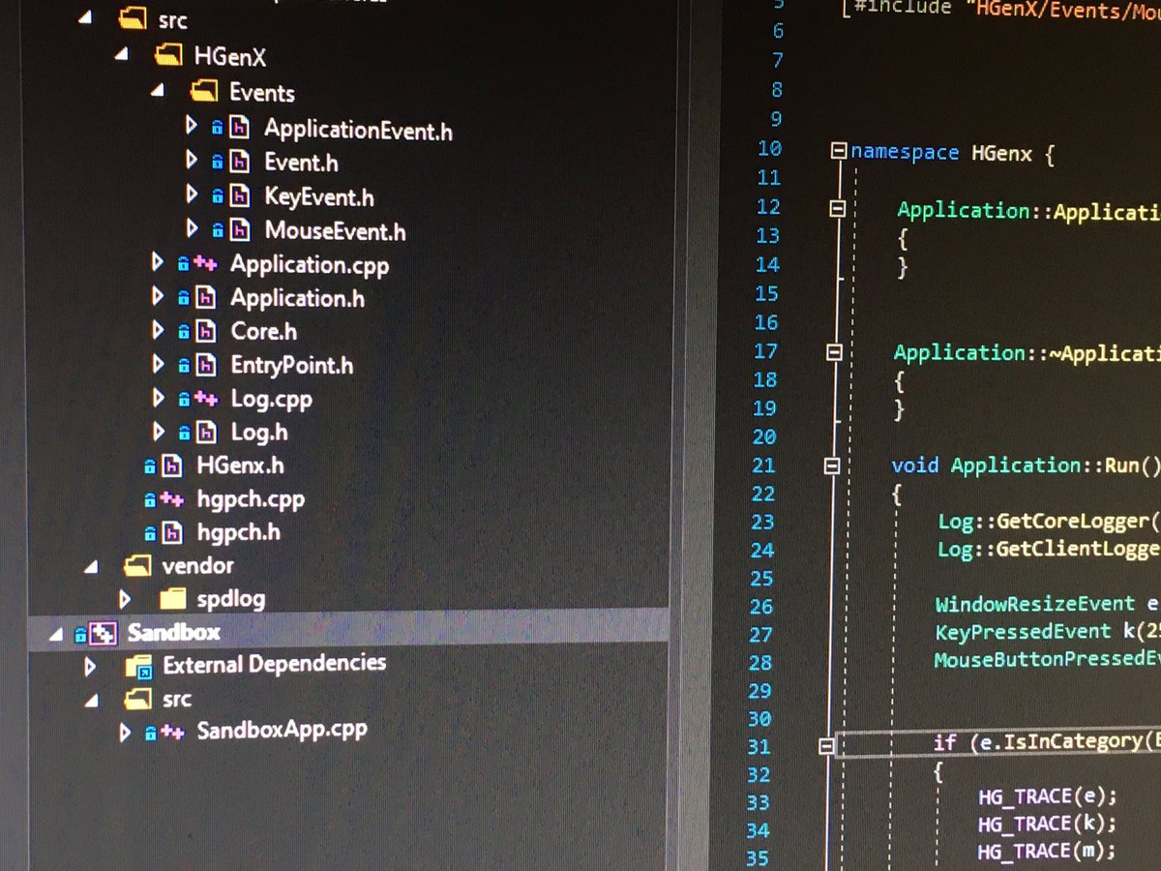Open EntryPoint.h from the solution tree
This screenshot has height=871, width=1161.
click(x=291, y=366)
